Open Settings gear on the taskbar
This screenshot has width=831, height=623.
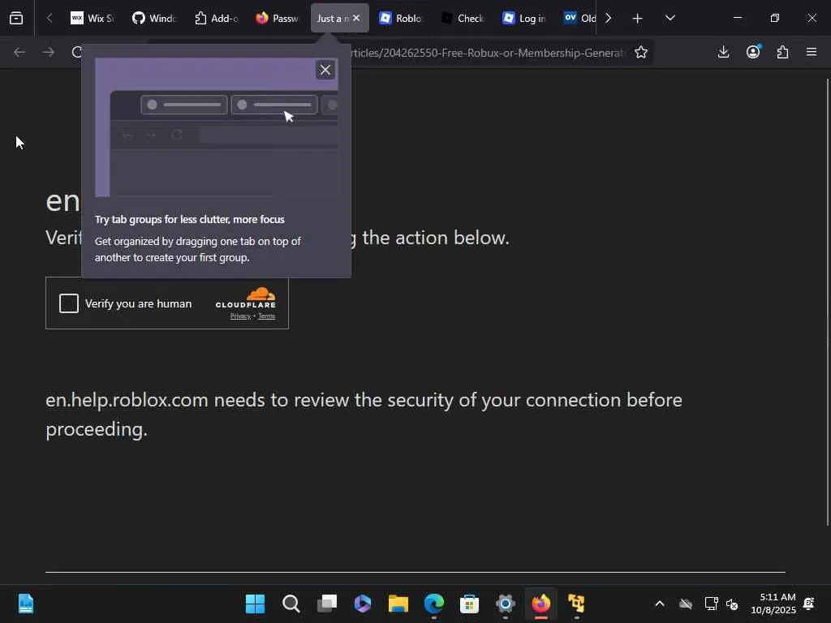(x=505, y=604)
